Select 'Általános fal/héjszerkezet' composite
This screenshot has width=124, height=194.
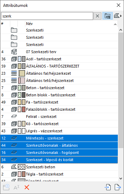pos(59,73)
